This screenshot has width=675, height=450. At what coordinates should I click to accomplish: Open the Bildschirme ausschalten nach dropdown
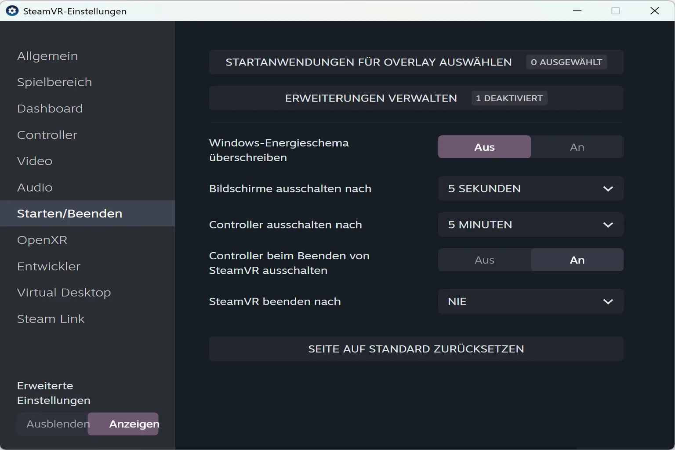tap(531, 189)
